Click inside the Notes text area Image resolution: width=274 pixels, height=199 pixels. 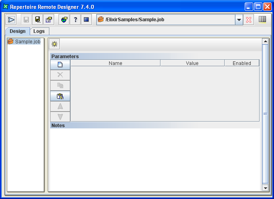coord(155,159)
